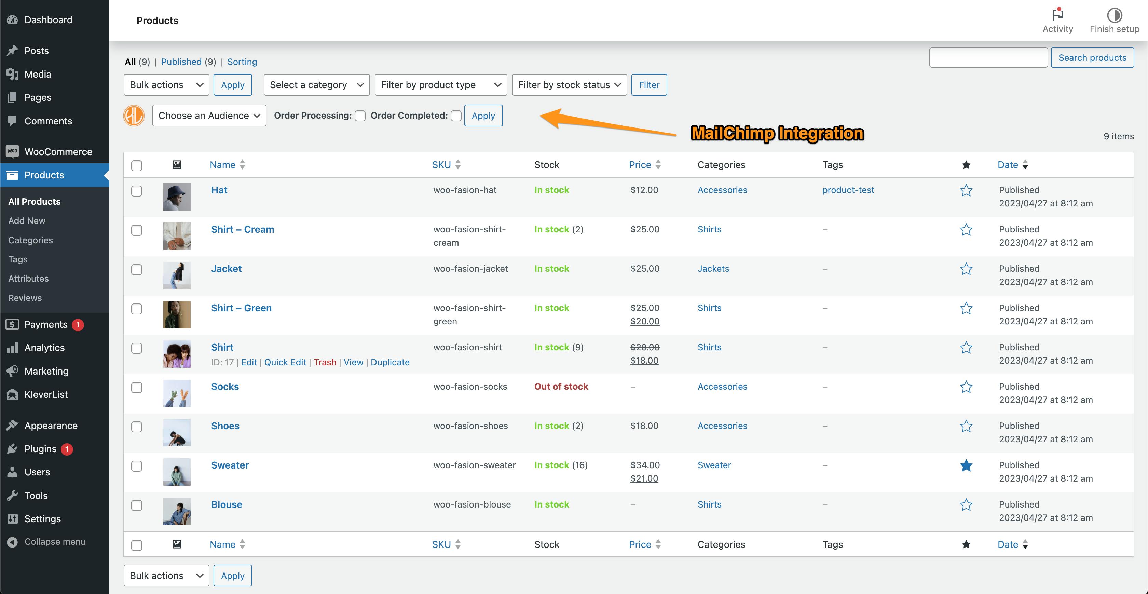Screen dimensions: 1148x594
Task: Open Attributes under Products menu
Action: [x=28, y=278]
